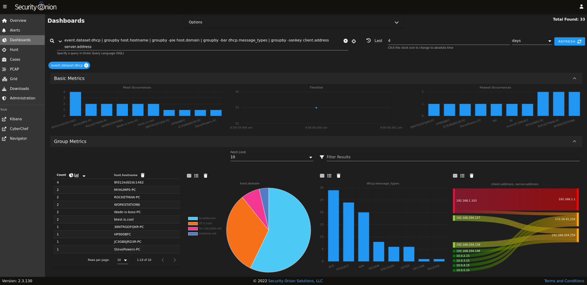
Task: Click inside the Filter Results field
Action: coord(440,157)
